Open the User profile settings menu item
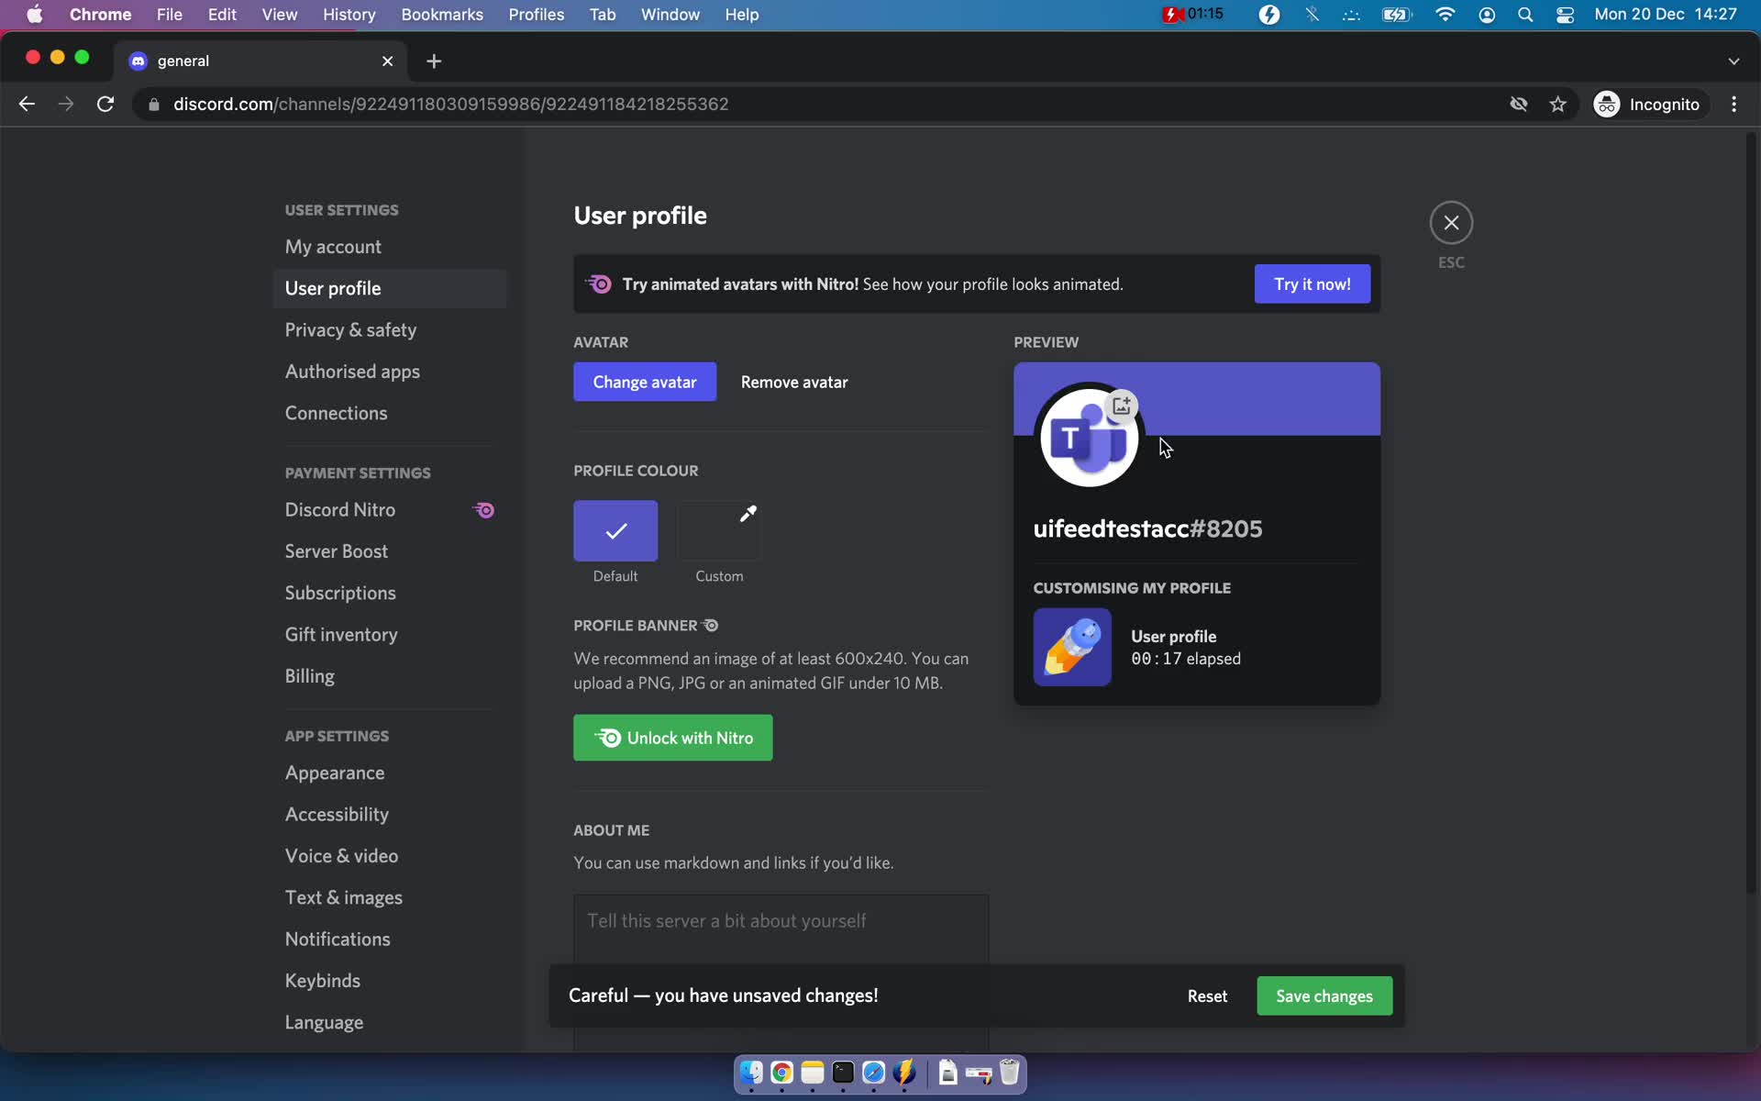This screenshot has width=1761, height=1101. (x=334, y=288)
